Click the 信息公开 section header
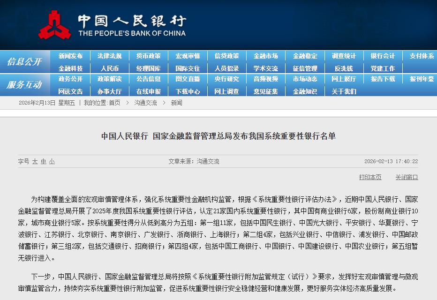 point(24,61)
